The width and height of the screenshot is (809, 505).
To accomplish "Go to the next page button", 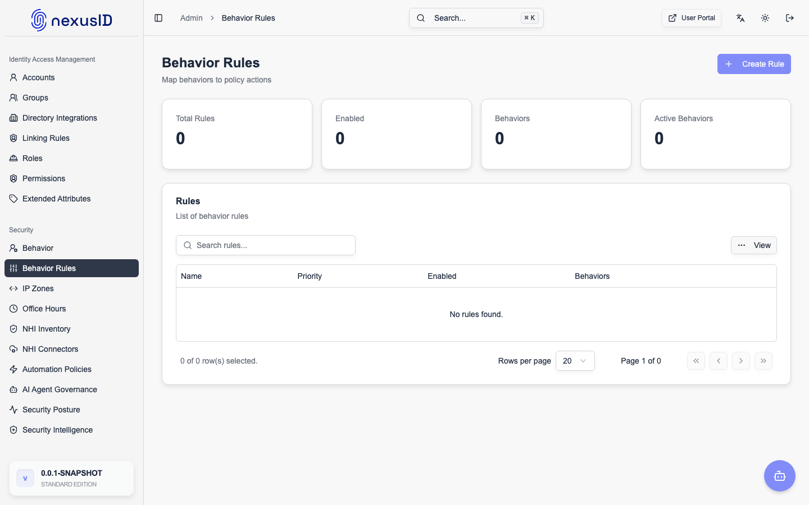I will coord(741,361).
